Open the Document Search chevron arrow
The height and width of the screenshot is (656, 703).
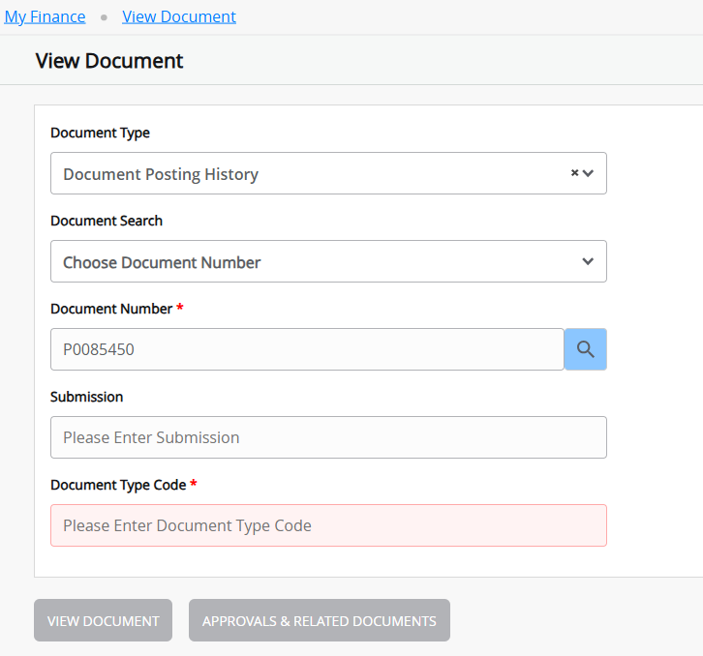click(588, 261)
